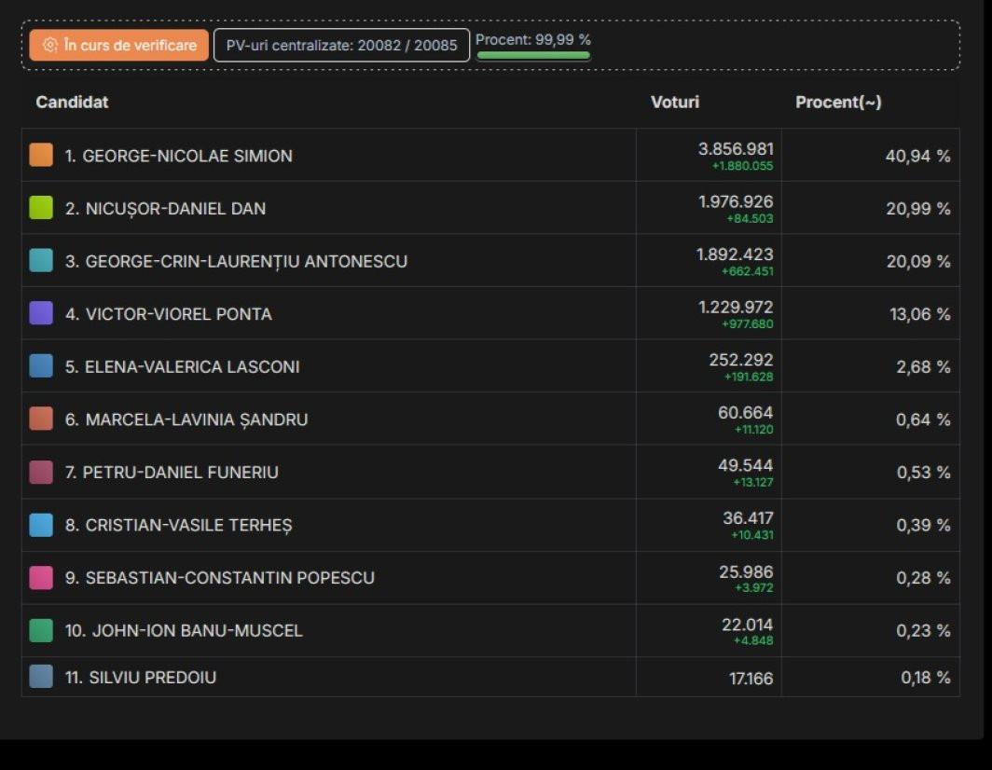Screen dimensions: 992x770
Task: Select the George-Nicolae Simion candidate name
Action: pos(178,156)
